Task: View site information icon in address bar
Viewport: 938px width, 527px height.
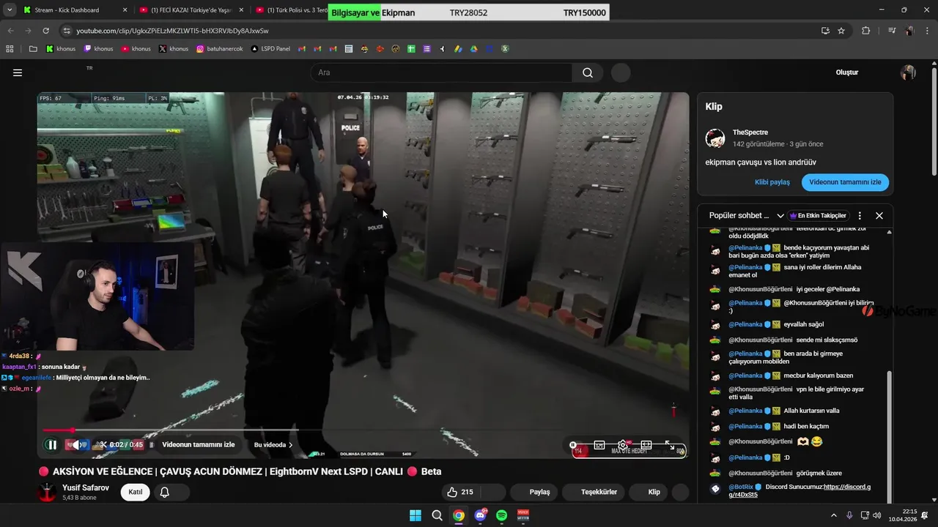Action: pyautogui.click(x=67, y=31)
